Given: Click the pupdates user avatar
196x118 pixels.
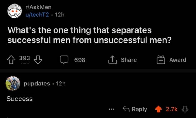Looking at the screenshot, I should (x=13, y=84).
